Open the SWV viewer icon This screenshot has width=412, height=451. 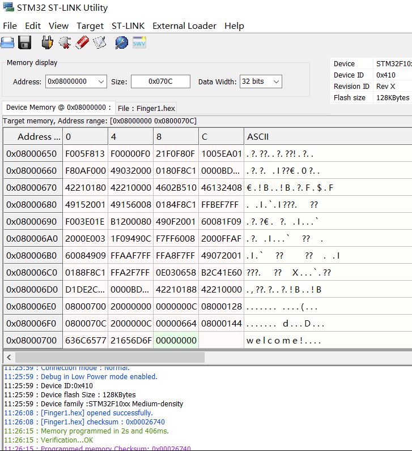click(x=139, y=42)
